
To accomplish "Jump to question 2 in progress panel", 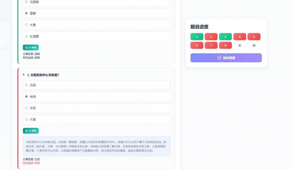I will pyautogui.click(x=211, y=37).
